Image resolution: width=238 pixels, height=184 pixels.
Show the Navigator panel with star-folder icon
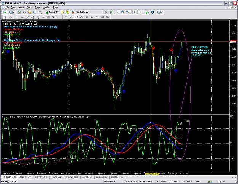point(29,12)
